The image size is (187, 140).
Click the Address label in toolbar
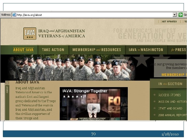[x=6, y=15]
